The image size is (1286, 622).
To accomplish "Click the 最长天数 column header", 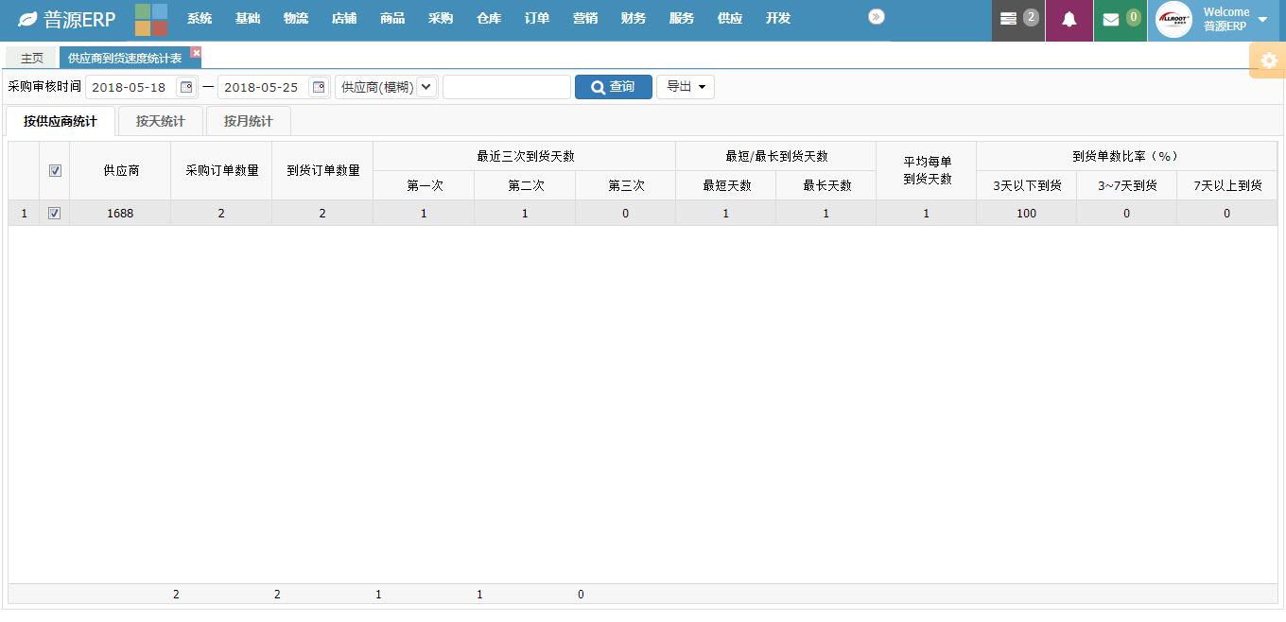I will [826, 185].
